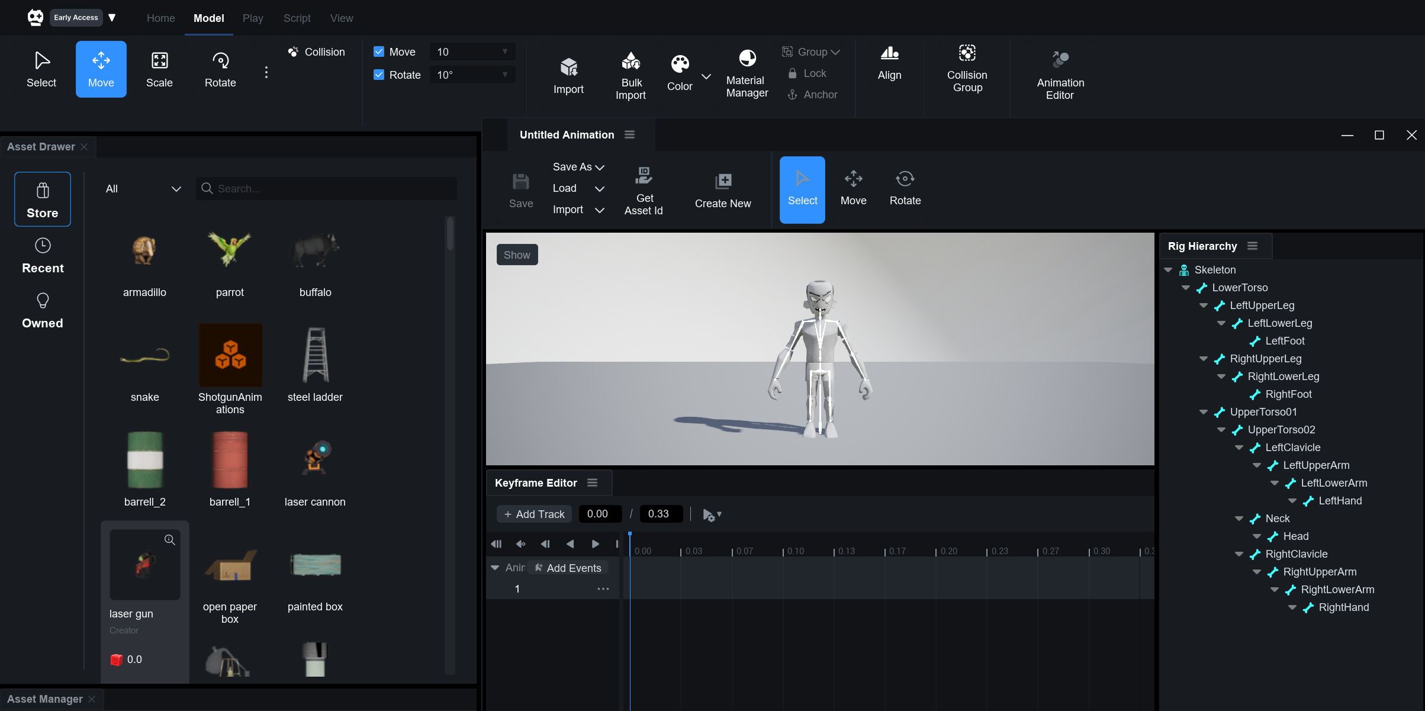Select the animation editor Rotate tool
The width and height of the screenshot is (1425, 711).
pyautogui.click(x=905, y=189)
